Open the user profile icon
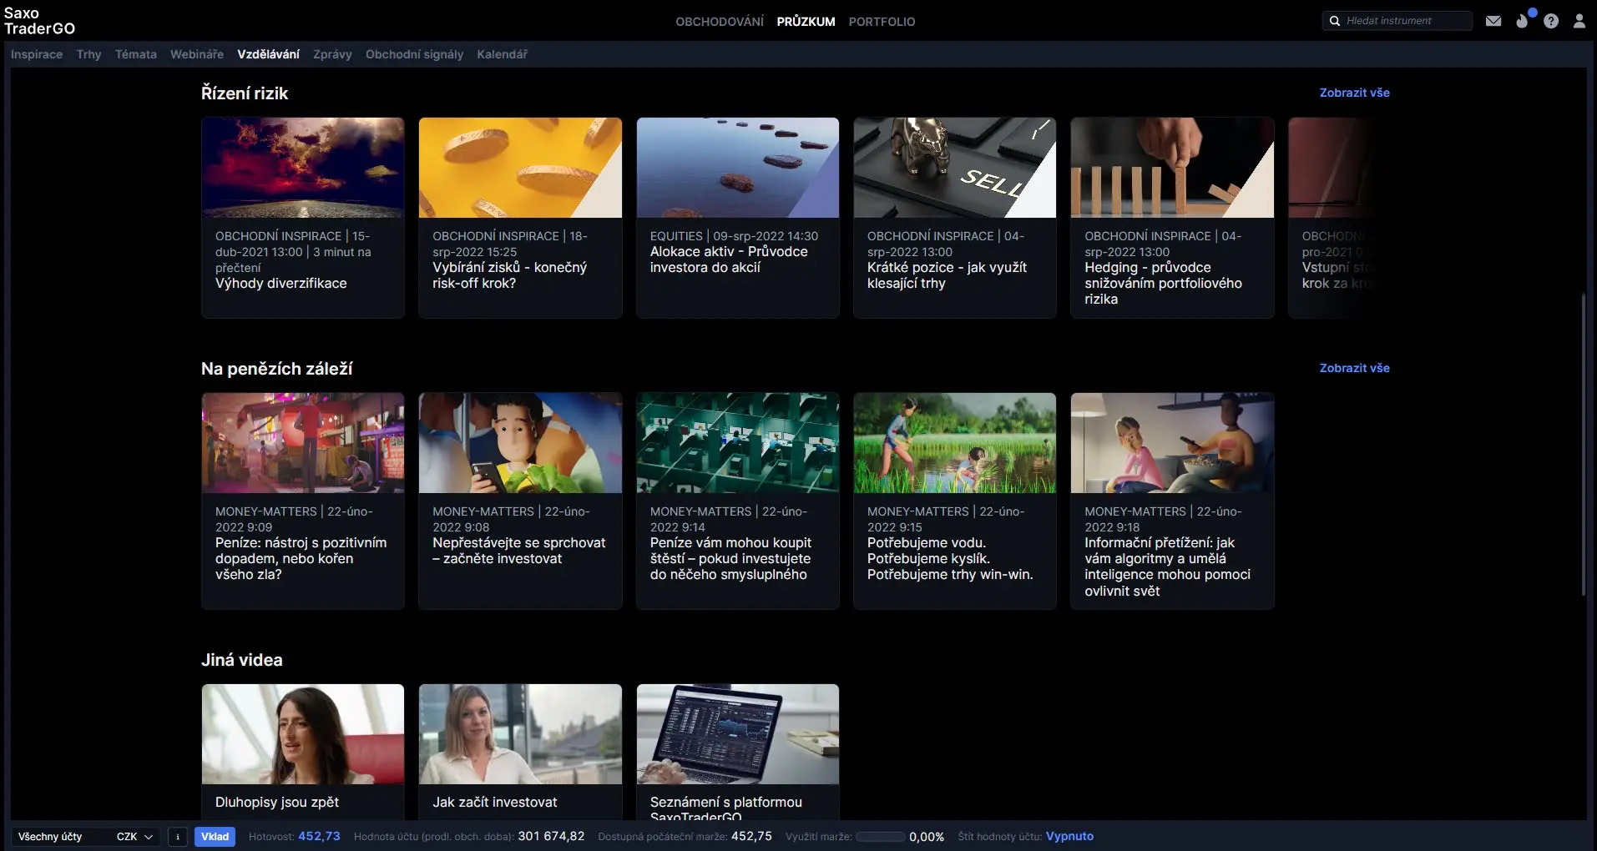This screenshot has width=1597, height=851. point(1579,21)
